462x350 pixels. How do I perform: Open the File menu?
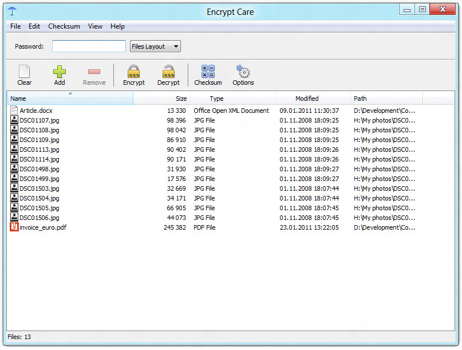[x=15, y=26]
